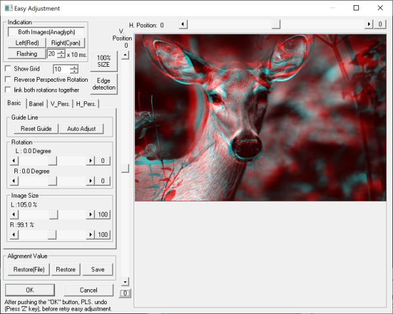This screenshot has height=314, width=393.
Task: Click the Edge detection button
Action: (x=103, y=84)
